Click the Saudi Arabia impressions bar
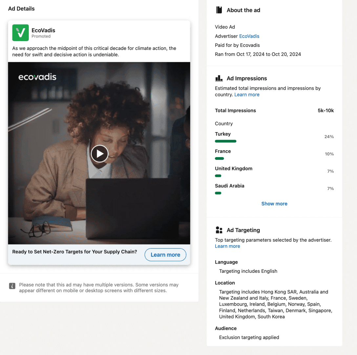 pos(218,193)
